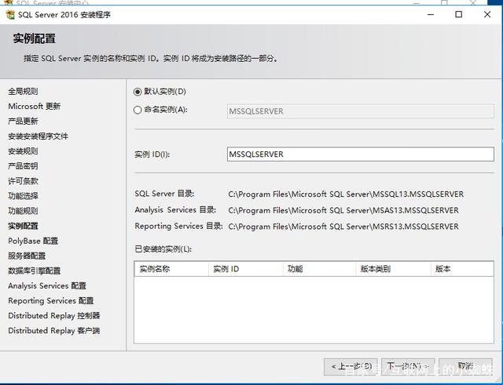Screen dimensions: 503x385
Task: Click the 实例配置 page heading
Action: click(x=35, y=38)
